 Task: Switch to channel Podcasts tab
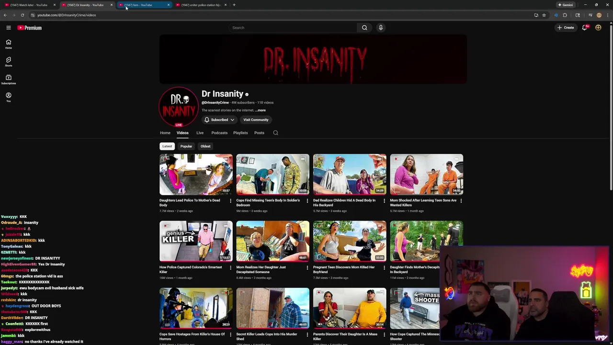click(x=219, y=133)
